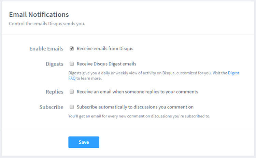Tick the replies to your comments checkbox
This screenshot has width=256, height=158.
click(x=72, y=91)
